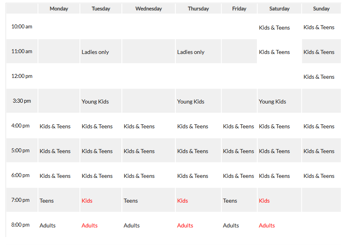Open the red Adults class on Thursday 8:00 pm

pos(185,225)
